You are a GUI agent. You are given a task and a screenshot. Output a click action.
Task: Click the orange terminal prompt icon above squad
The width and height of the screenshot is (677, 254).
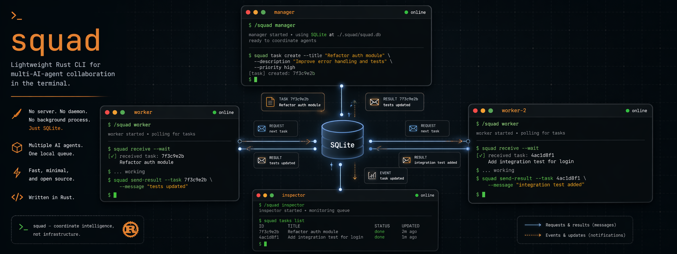pos(17,16)
